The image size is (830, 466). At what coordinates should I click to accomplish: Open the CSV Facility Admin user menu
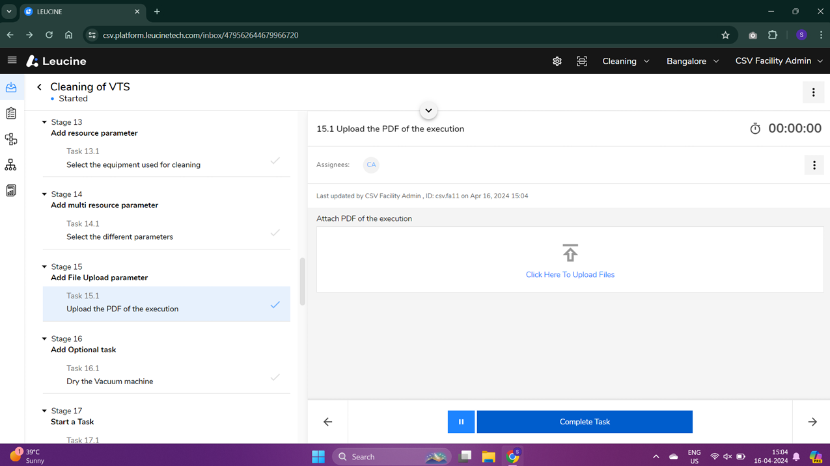[x=779, y=61]
